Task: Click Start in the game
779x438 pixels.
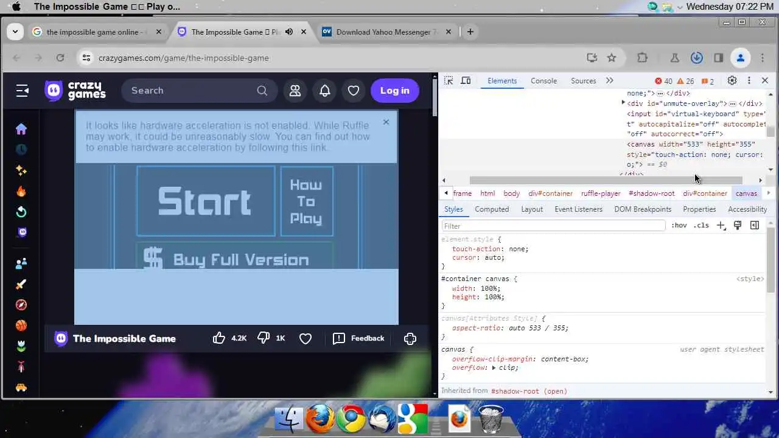Action: pos(206,201)
